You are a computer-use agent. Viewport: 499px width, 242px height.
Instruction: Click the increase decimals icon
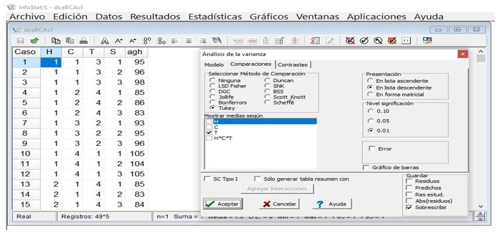147,41
